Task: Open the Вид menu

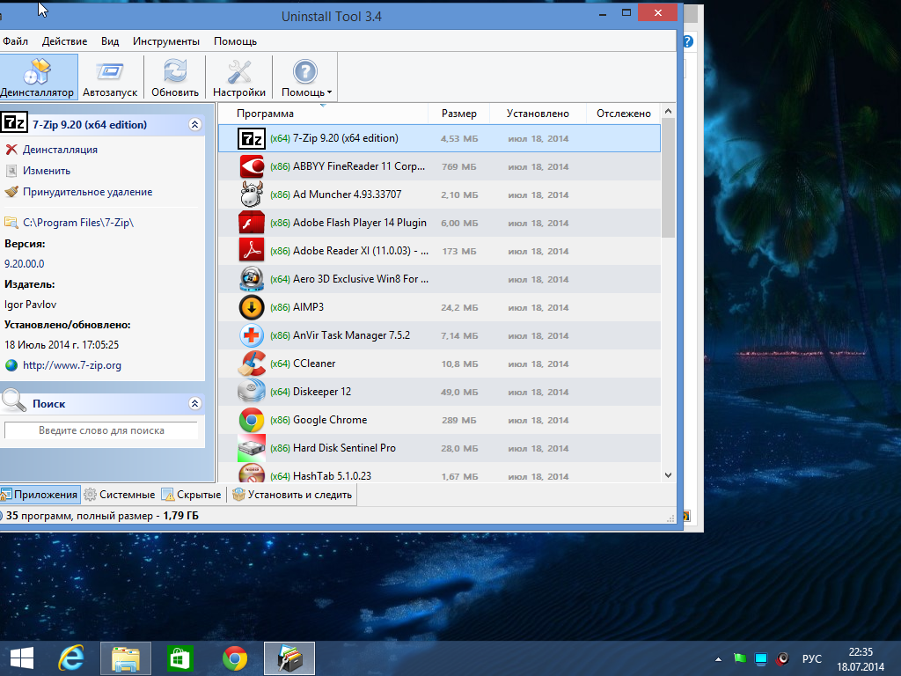Action: pyautogui.click(x=110, y=41)
